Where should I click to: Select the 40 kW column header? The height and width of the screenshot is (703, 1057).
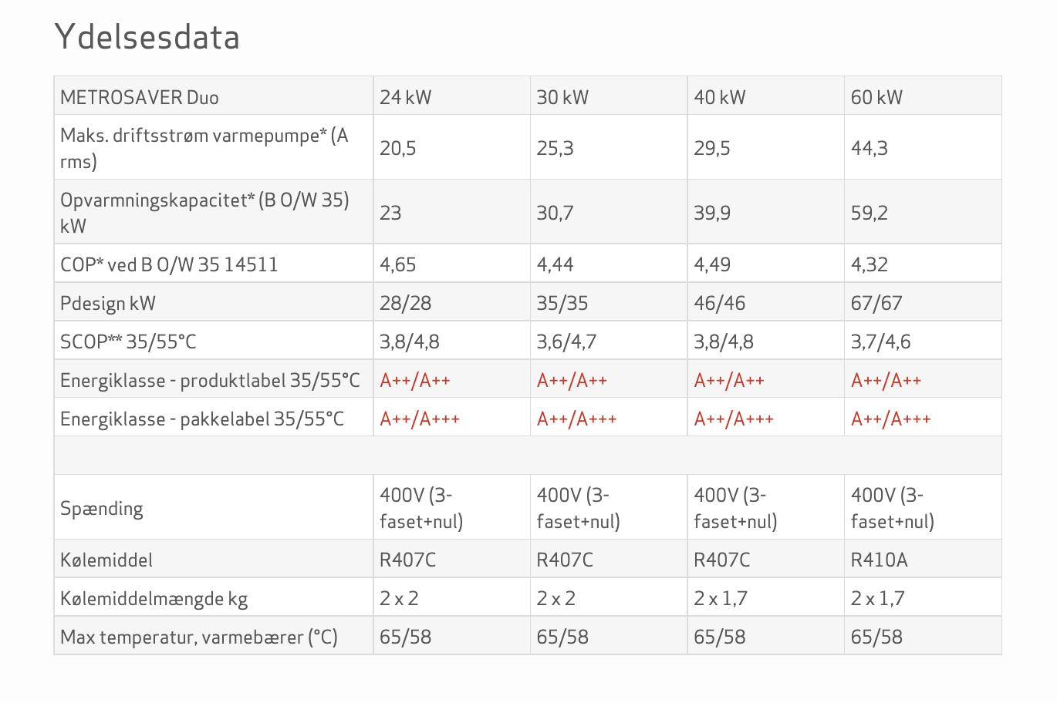(x=720, y=97)
